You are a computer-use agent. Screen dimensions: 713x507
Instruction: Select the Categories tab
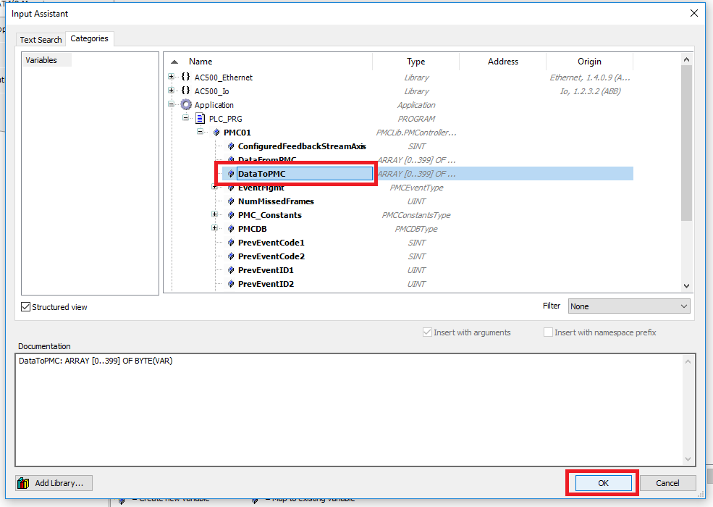tap(90, 39)
